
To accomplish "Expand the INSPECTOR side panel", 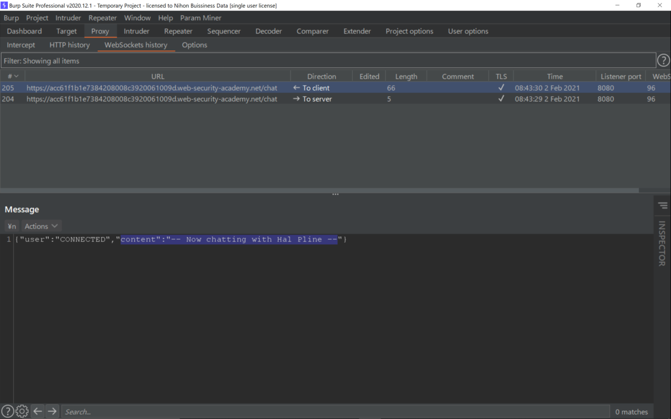I will (663, 243).
